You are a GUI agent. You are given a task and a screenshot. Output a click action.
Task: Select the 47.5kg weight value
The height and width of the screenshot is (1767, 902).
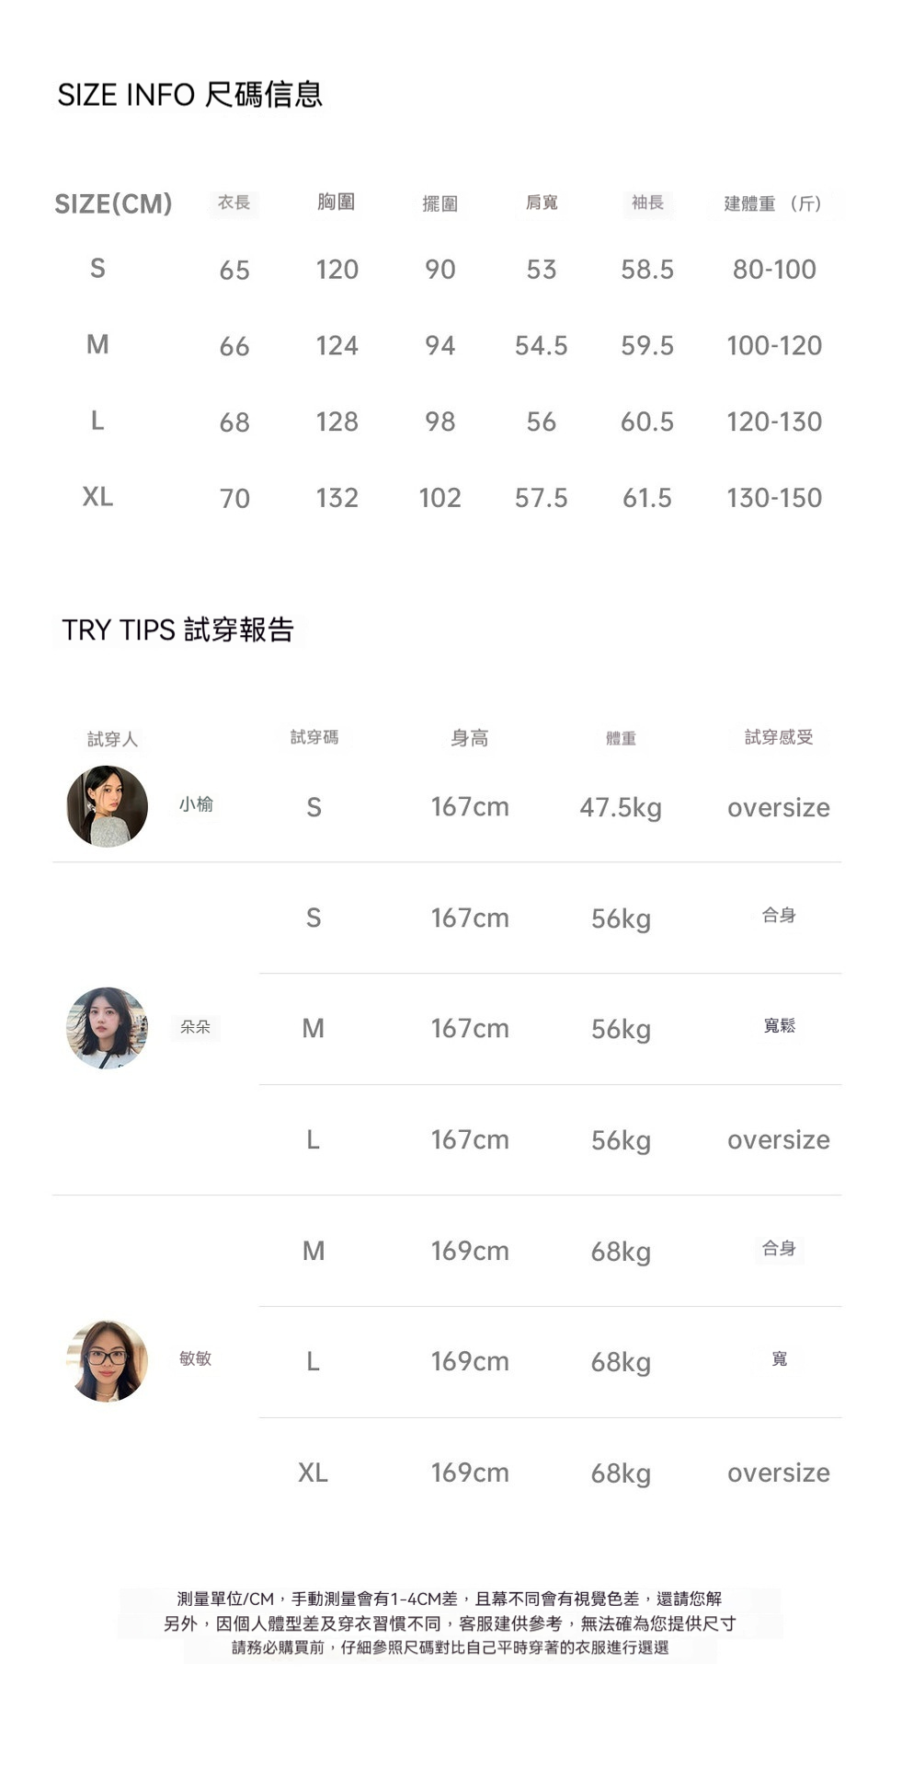click(621, 808)
